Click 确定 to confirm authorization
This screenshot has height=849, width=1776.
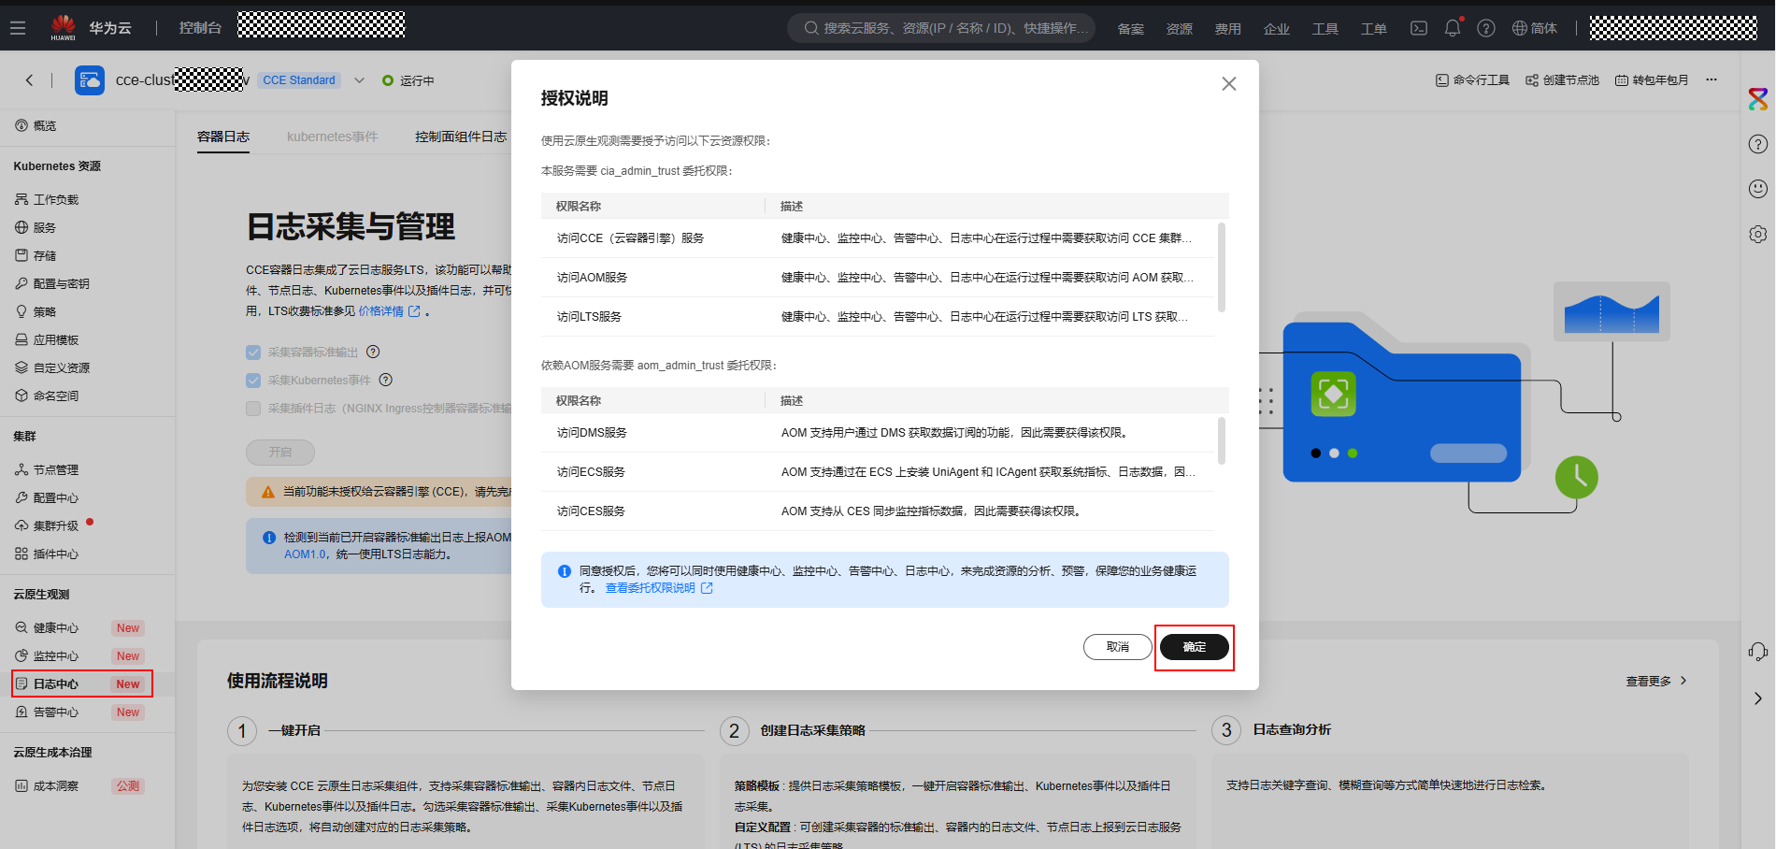(1195, 647)
